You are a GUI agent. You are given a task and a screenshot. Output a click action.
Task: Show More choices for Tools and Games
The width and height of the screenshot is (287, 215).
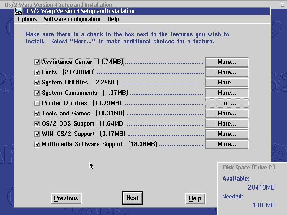click(x=227, y=114)
